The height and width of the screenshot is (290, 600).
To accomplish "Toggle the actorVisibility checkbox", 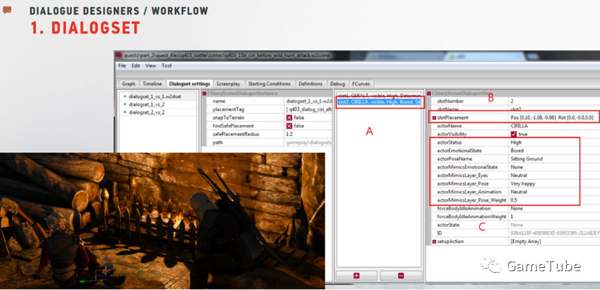I will click(514, 135).
